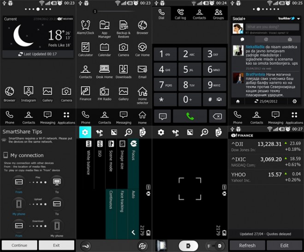
Task: Switch to the Call log tab
Action: 180,14
